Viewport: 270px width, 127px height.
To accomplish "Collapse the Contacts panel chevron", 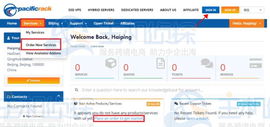I will pos(58,96).
